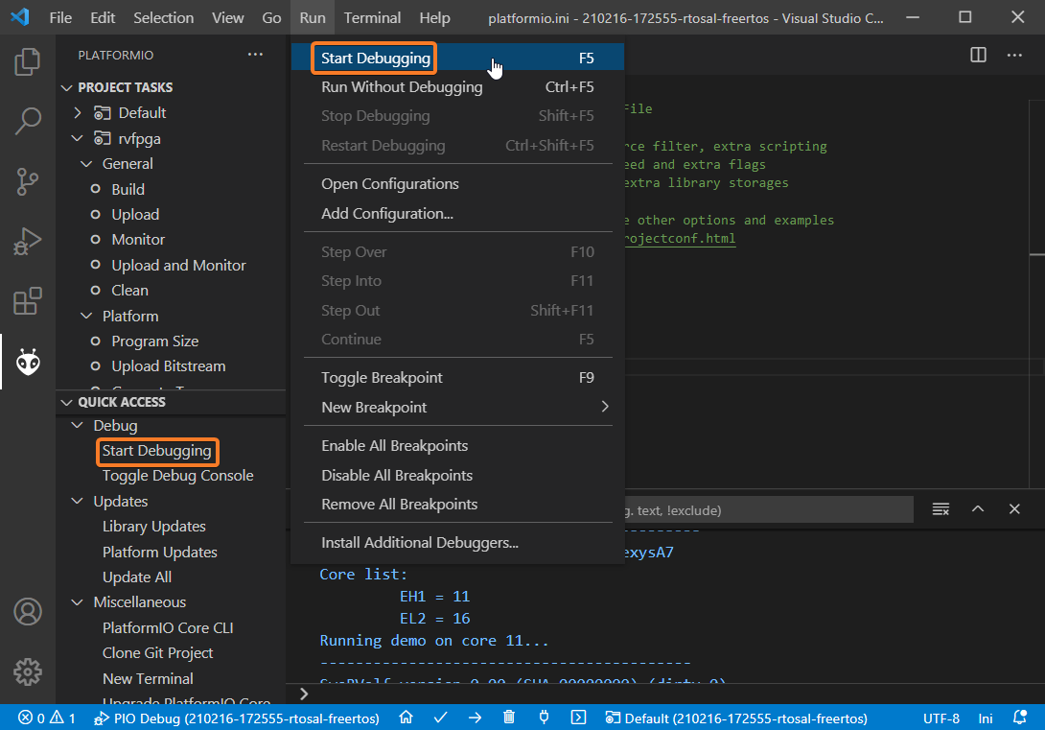Run the Program Size task
Image resolution: width=1045 pixels, height=730 pixels.
(x=155, y=341)
